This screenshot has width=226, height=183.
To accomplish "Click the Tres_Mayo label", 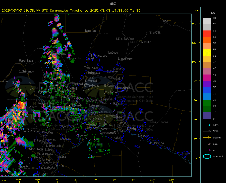I will (x=91, y=68).
